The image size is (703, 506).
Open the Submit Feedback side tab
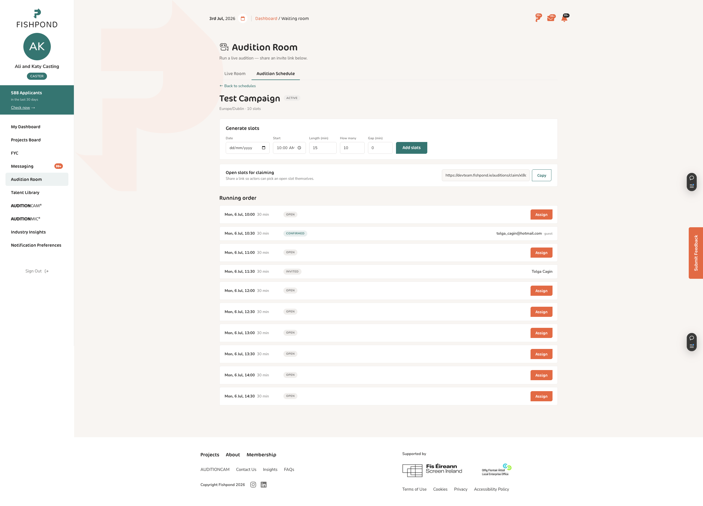[696, 253]
